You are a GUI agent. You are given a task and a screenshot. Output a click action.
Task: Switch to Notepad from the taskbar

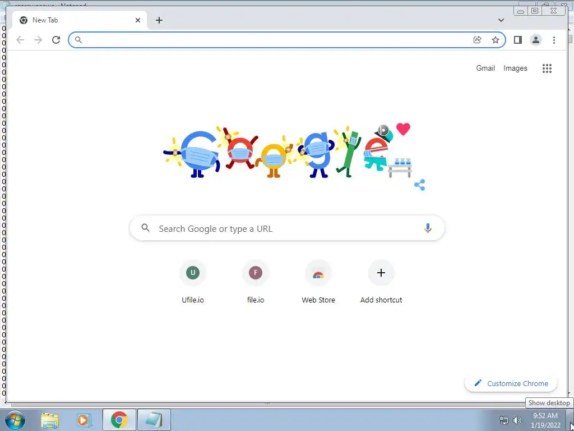pos(154,420)
